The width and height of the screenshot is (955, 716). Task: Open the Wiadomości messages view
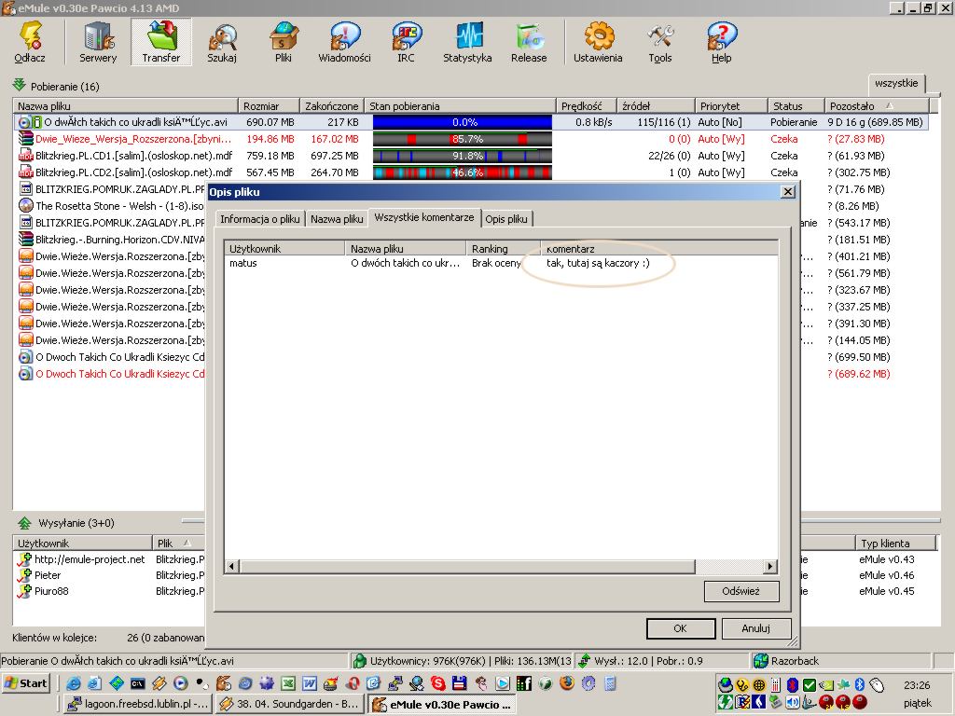(345, 41)
